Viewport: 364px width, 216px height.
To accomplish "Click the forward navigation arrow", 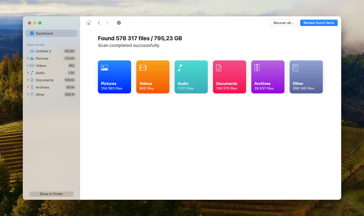I will pos(107,23).
